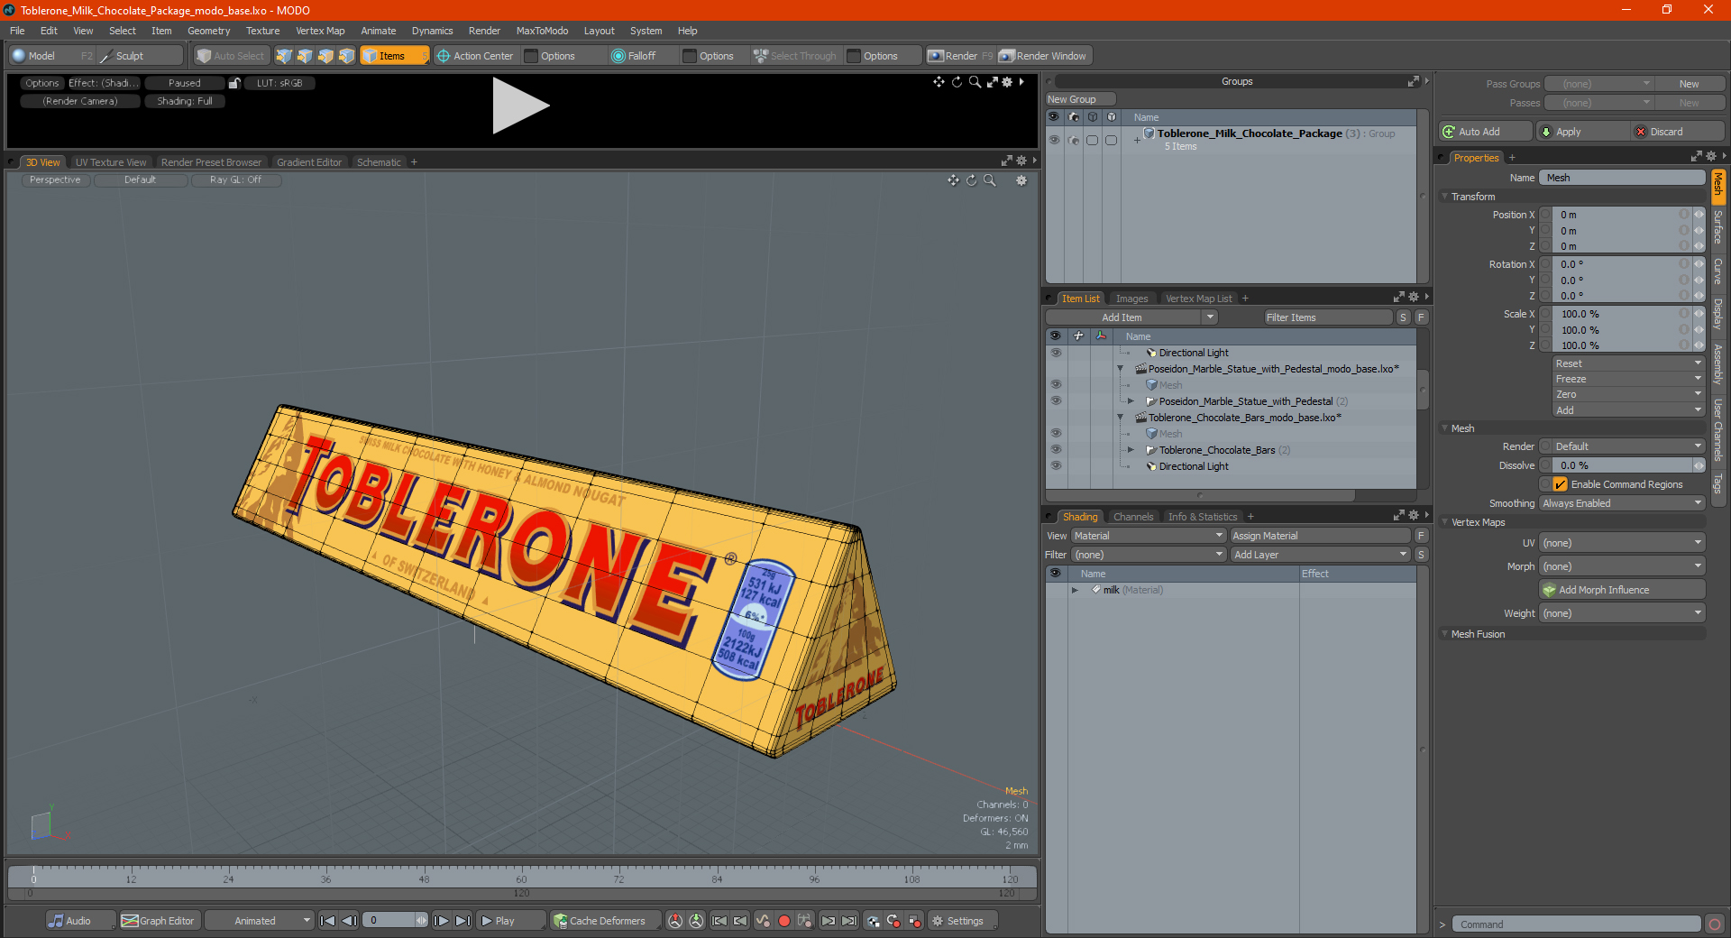
Task: Step to previous frame
Action: click(x=350, y=921)
